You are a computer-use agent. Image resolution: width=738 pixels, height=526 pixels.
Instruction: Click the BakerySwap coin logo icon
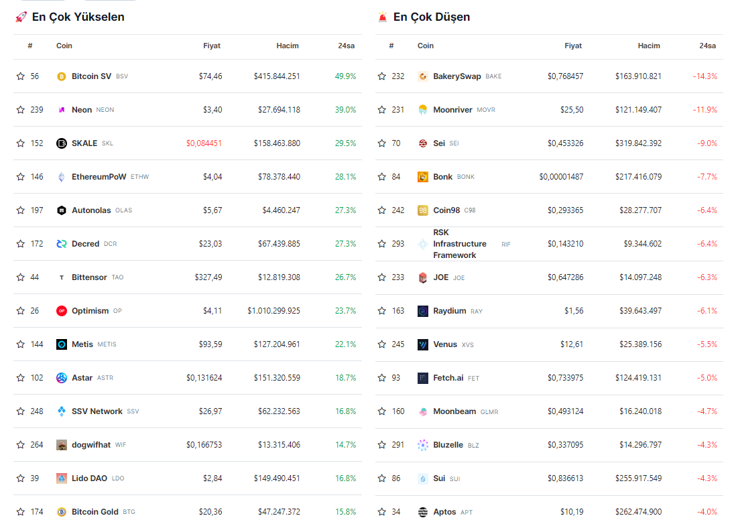(423, 76)
